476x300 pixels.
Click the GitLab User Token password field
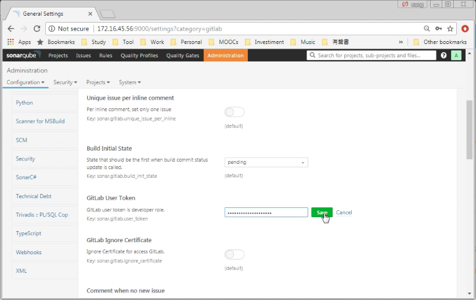pos(266,213)
